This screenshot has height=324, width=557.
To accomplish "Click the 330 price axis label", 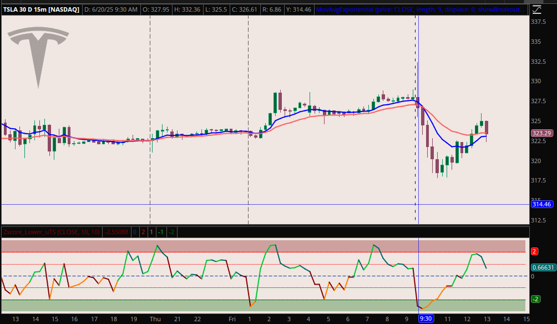I will [536, 81].
